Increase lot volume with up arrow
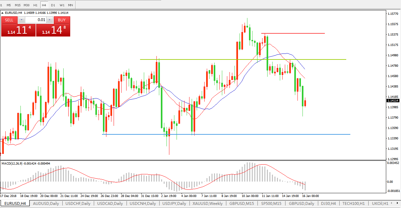Viewport: 401px width, 208px height. pos(50,20)
